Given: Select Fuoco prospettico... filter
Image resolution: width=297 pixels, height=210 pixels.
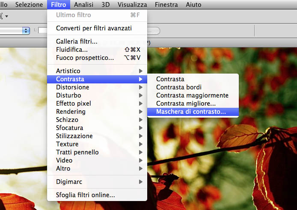Looking at the screenshot, I should pos(97,58).
